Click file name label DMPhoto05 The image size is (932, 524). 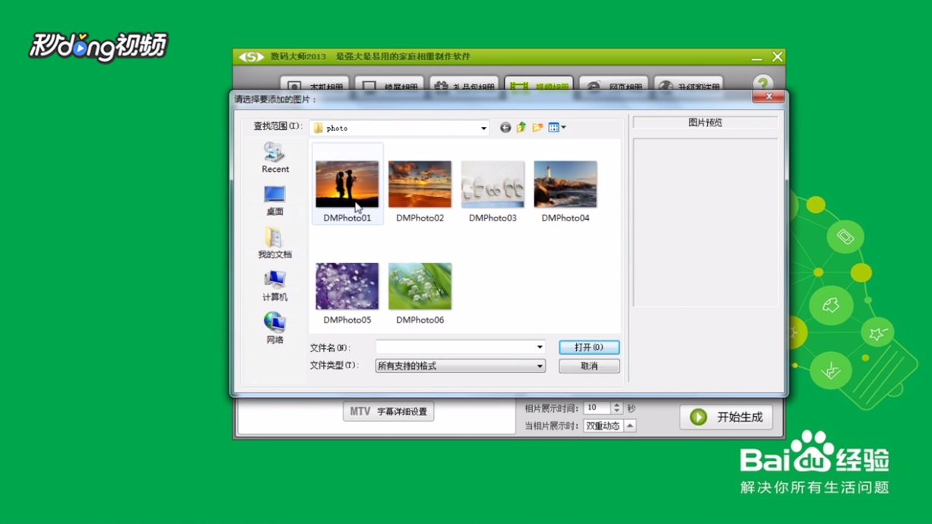click(347, 320)
